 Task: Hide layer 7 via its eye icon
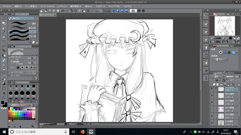pyautogui.click(x=212, y=89)
